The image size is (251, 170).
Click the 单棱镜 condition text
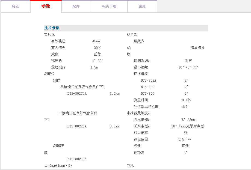(82, 87)
